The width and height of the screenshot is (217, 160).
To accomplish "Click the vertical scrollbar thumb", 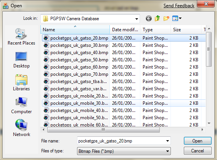I will pos(209,49).
